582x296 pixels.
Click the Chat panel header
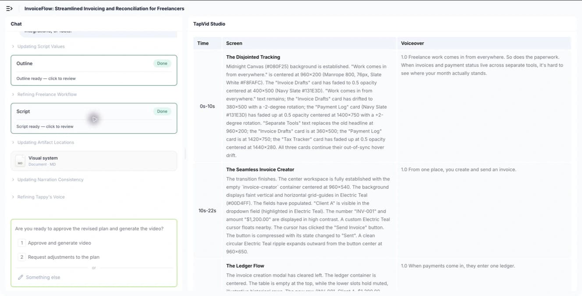click(16, 24)
